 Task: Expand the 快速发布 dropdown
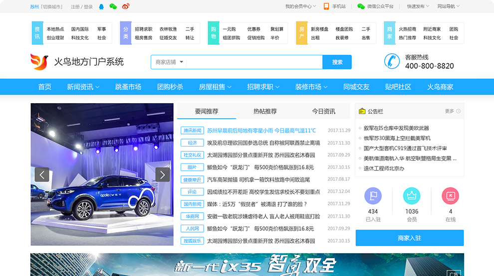pyautogui.click(x=418, y=6)
